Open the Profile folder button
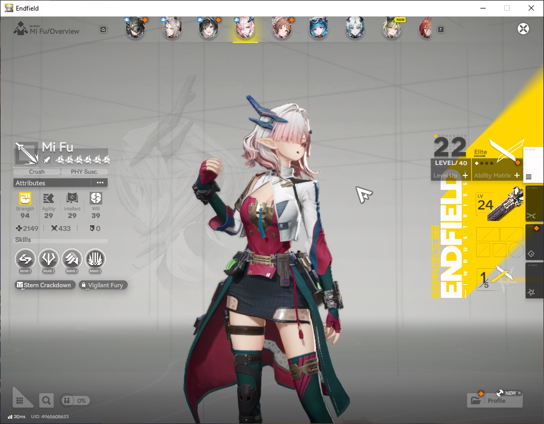This screenshot has width=544, height=424. [x=495, y=401]
